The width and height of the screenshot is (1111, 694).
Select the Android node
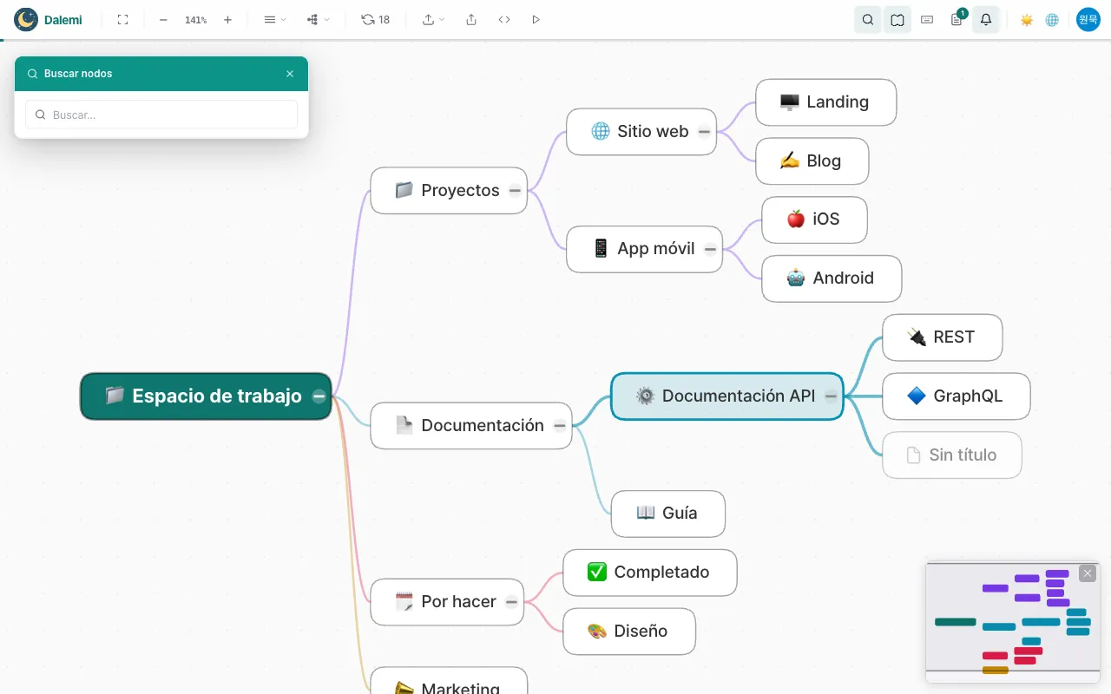point(832,278)
